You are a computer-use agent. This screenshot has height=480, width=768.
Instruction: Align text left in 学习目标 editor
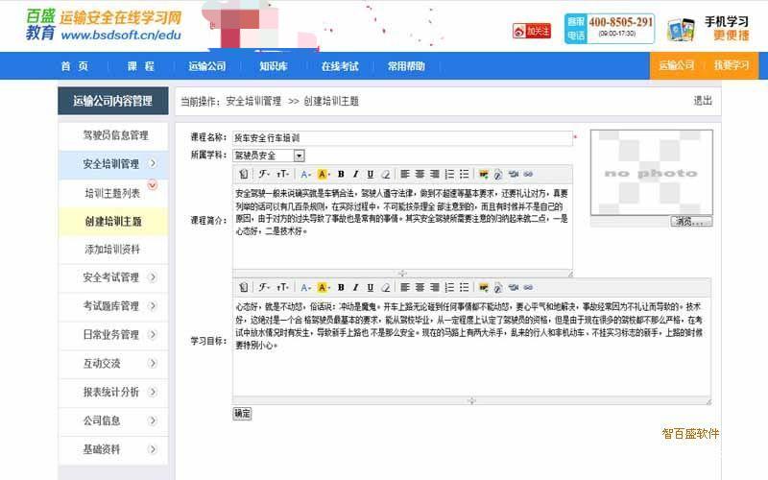point(405,287)
